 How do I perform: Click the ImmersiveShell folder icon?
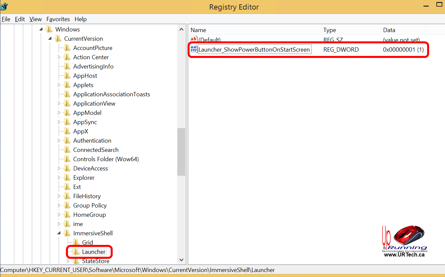click(68, 233)
